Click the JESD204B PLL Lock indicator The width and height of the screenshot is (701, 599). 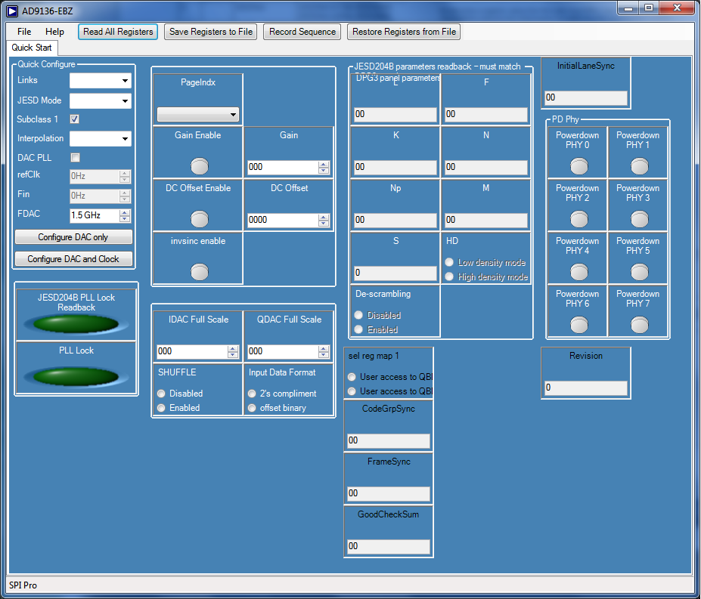tap(76, 324)
